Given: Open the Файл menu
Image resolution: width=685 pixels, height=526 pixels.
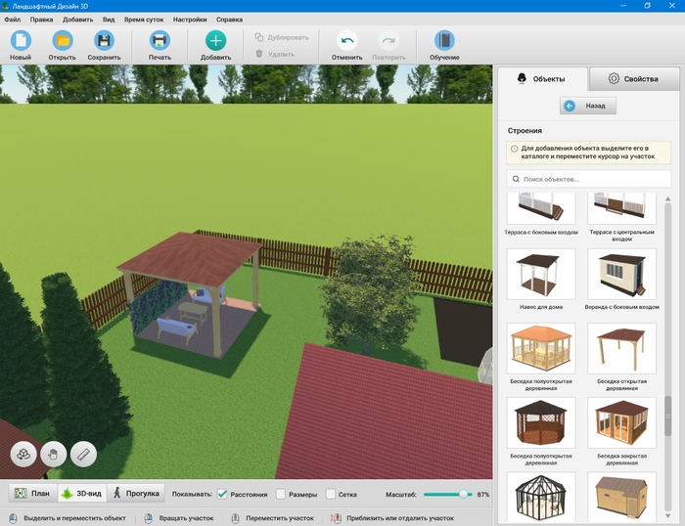Looking at the screenshot, I should [13, 20].
